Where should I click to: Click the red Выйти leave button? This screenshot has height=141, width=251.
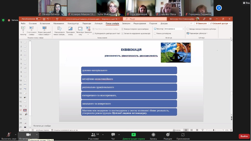pos(244,136)
